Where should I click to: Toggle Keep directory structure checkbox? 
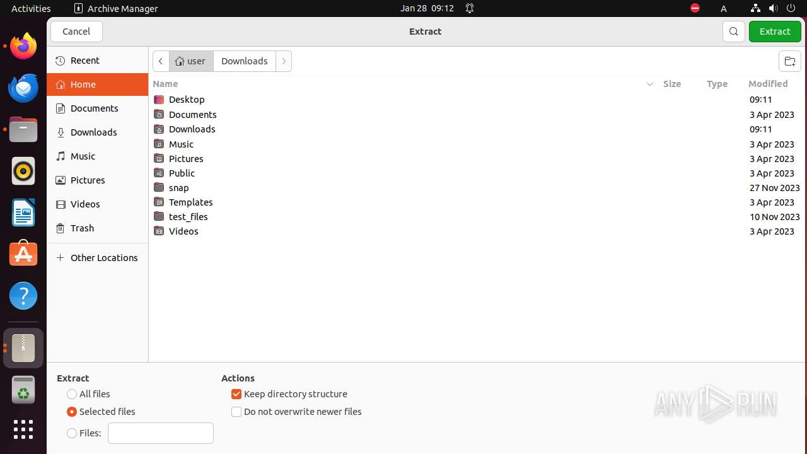pyautogui.click(x=236, y=394)
